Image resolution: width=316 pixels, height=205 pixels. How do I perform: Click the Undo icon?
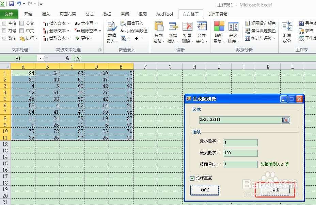[19, 3]
